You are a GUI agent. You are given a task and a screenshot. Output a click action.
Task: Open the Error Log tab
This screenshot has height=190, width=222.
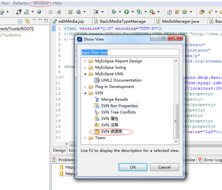coord(210,160)
